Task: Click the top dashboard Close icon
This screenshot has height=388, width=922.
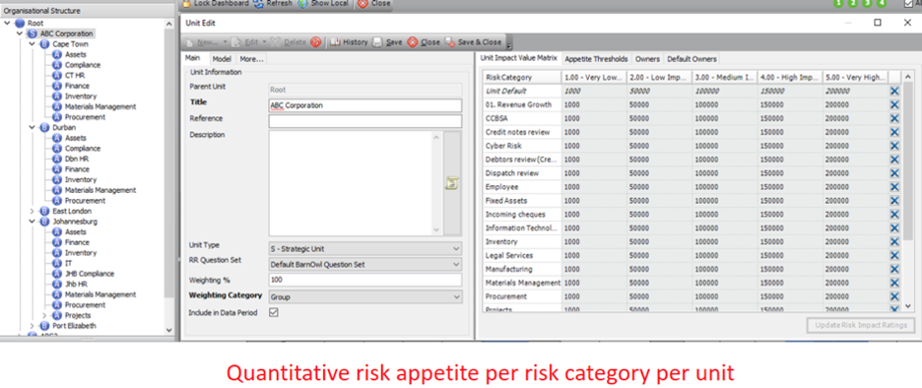Action: [363, 3]
